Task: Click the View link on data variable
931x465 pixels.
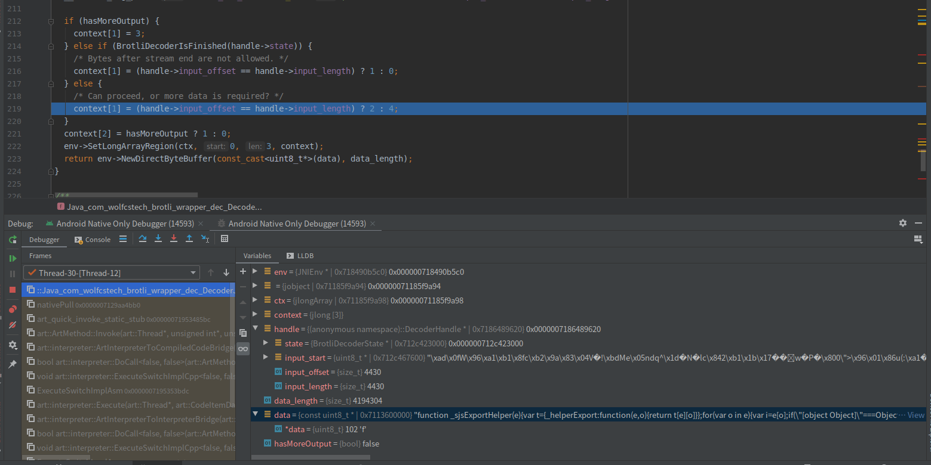Action: (x=918, y=414)
